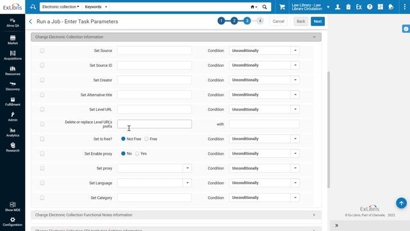Select the Free radio button
Image resolution: width=410 pixels, height=231 pixels.
click(x=147, y=139)
